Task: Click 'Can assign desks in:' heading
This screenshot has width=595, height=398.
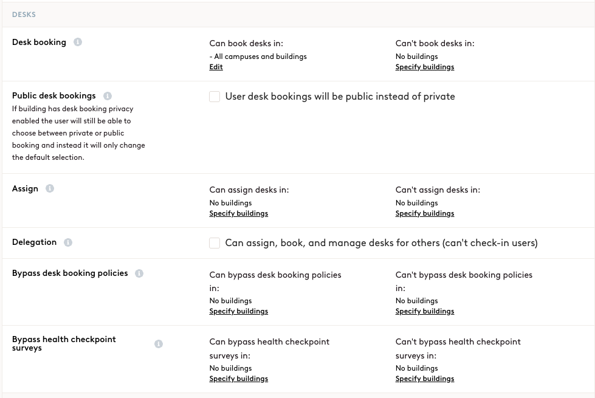Action: pos(249,190)
